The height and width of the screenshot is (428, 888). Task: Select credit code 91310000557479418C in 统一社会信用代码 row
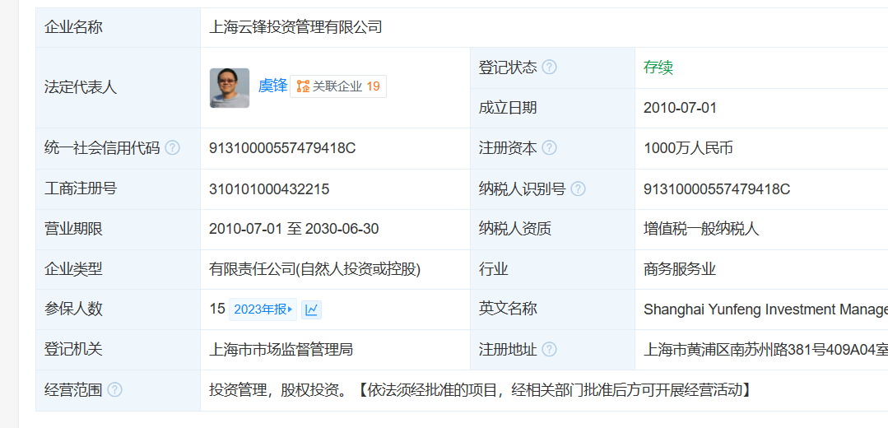[x=282, y=148]
